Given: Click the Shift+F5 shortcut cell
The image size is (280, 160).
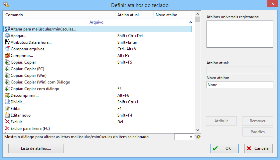Looking at the screenshot, I should pyautogui.click(x=125, y=62).
